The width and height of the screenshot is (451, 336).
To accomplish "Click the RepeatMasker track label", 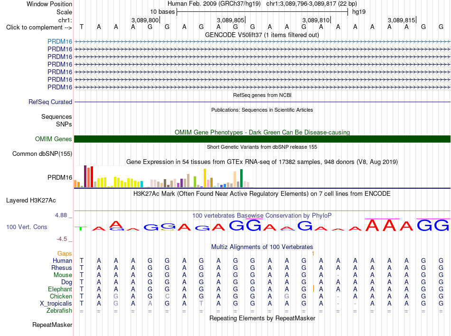I will click(x=52, y=325).
